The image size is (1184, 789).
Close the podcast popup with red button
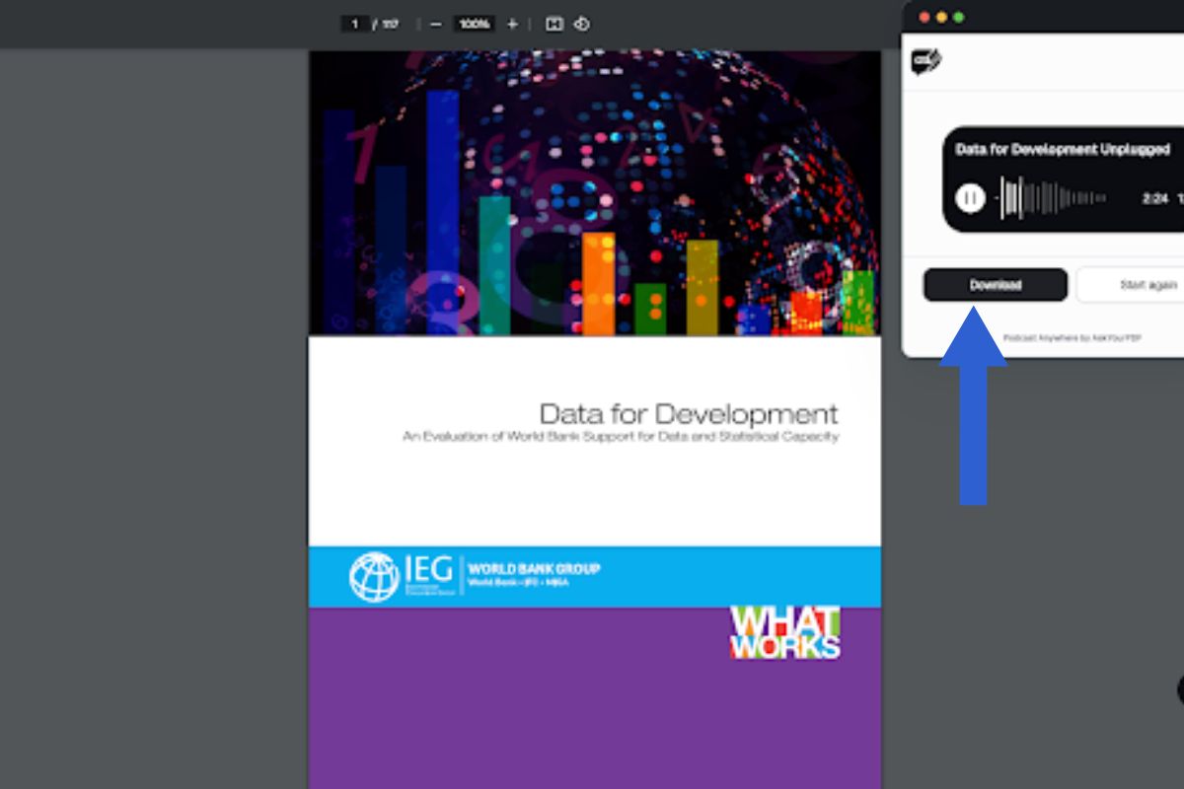(925, 18)
